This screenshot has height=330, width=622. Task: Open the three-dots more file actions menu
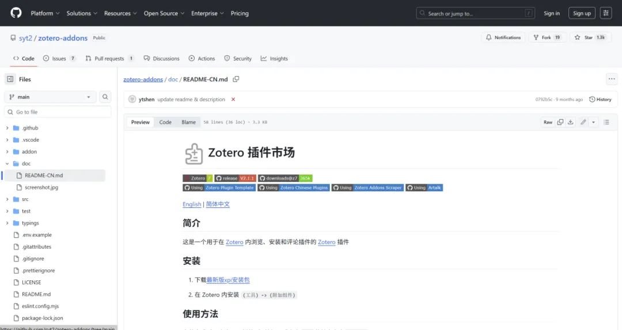(x=612, y=79)
